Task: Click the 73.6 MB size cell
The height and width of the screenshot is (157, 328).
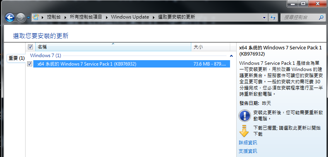Action: [x=210, y=64]
